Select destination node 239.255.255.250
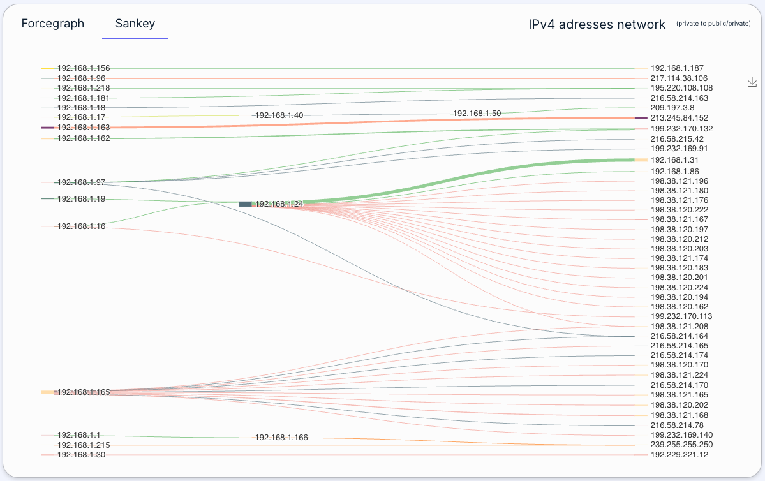The height and width of the screenshot is (481, 765). [681, 445]
